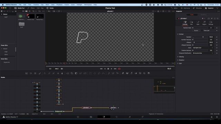Toggle playback loop mode
The width and height of the screenshot is (221, 124).
(119, 69)
